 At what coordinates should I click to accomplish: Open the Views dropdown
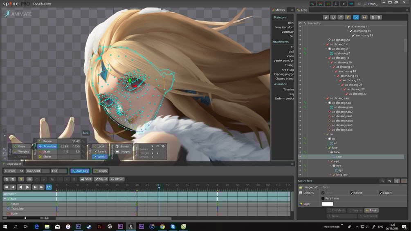371,4
